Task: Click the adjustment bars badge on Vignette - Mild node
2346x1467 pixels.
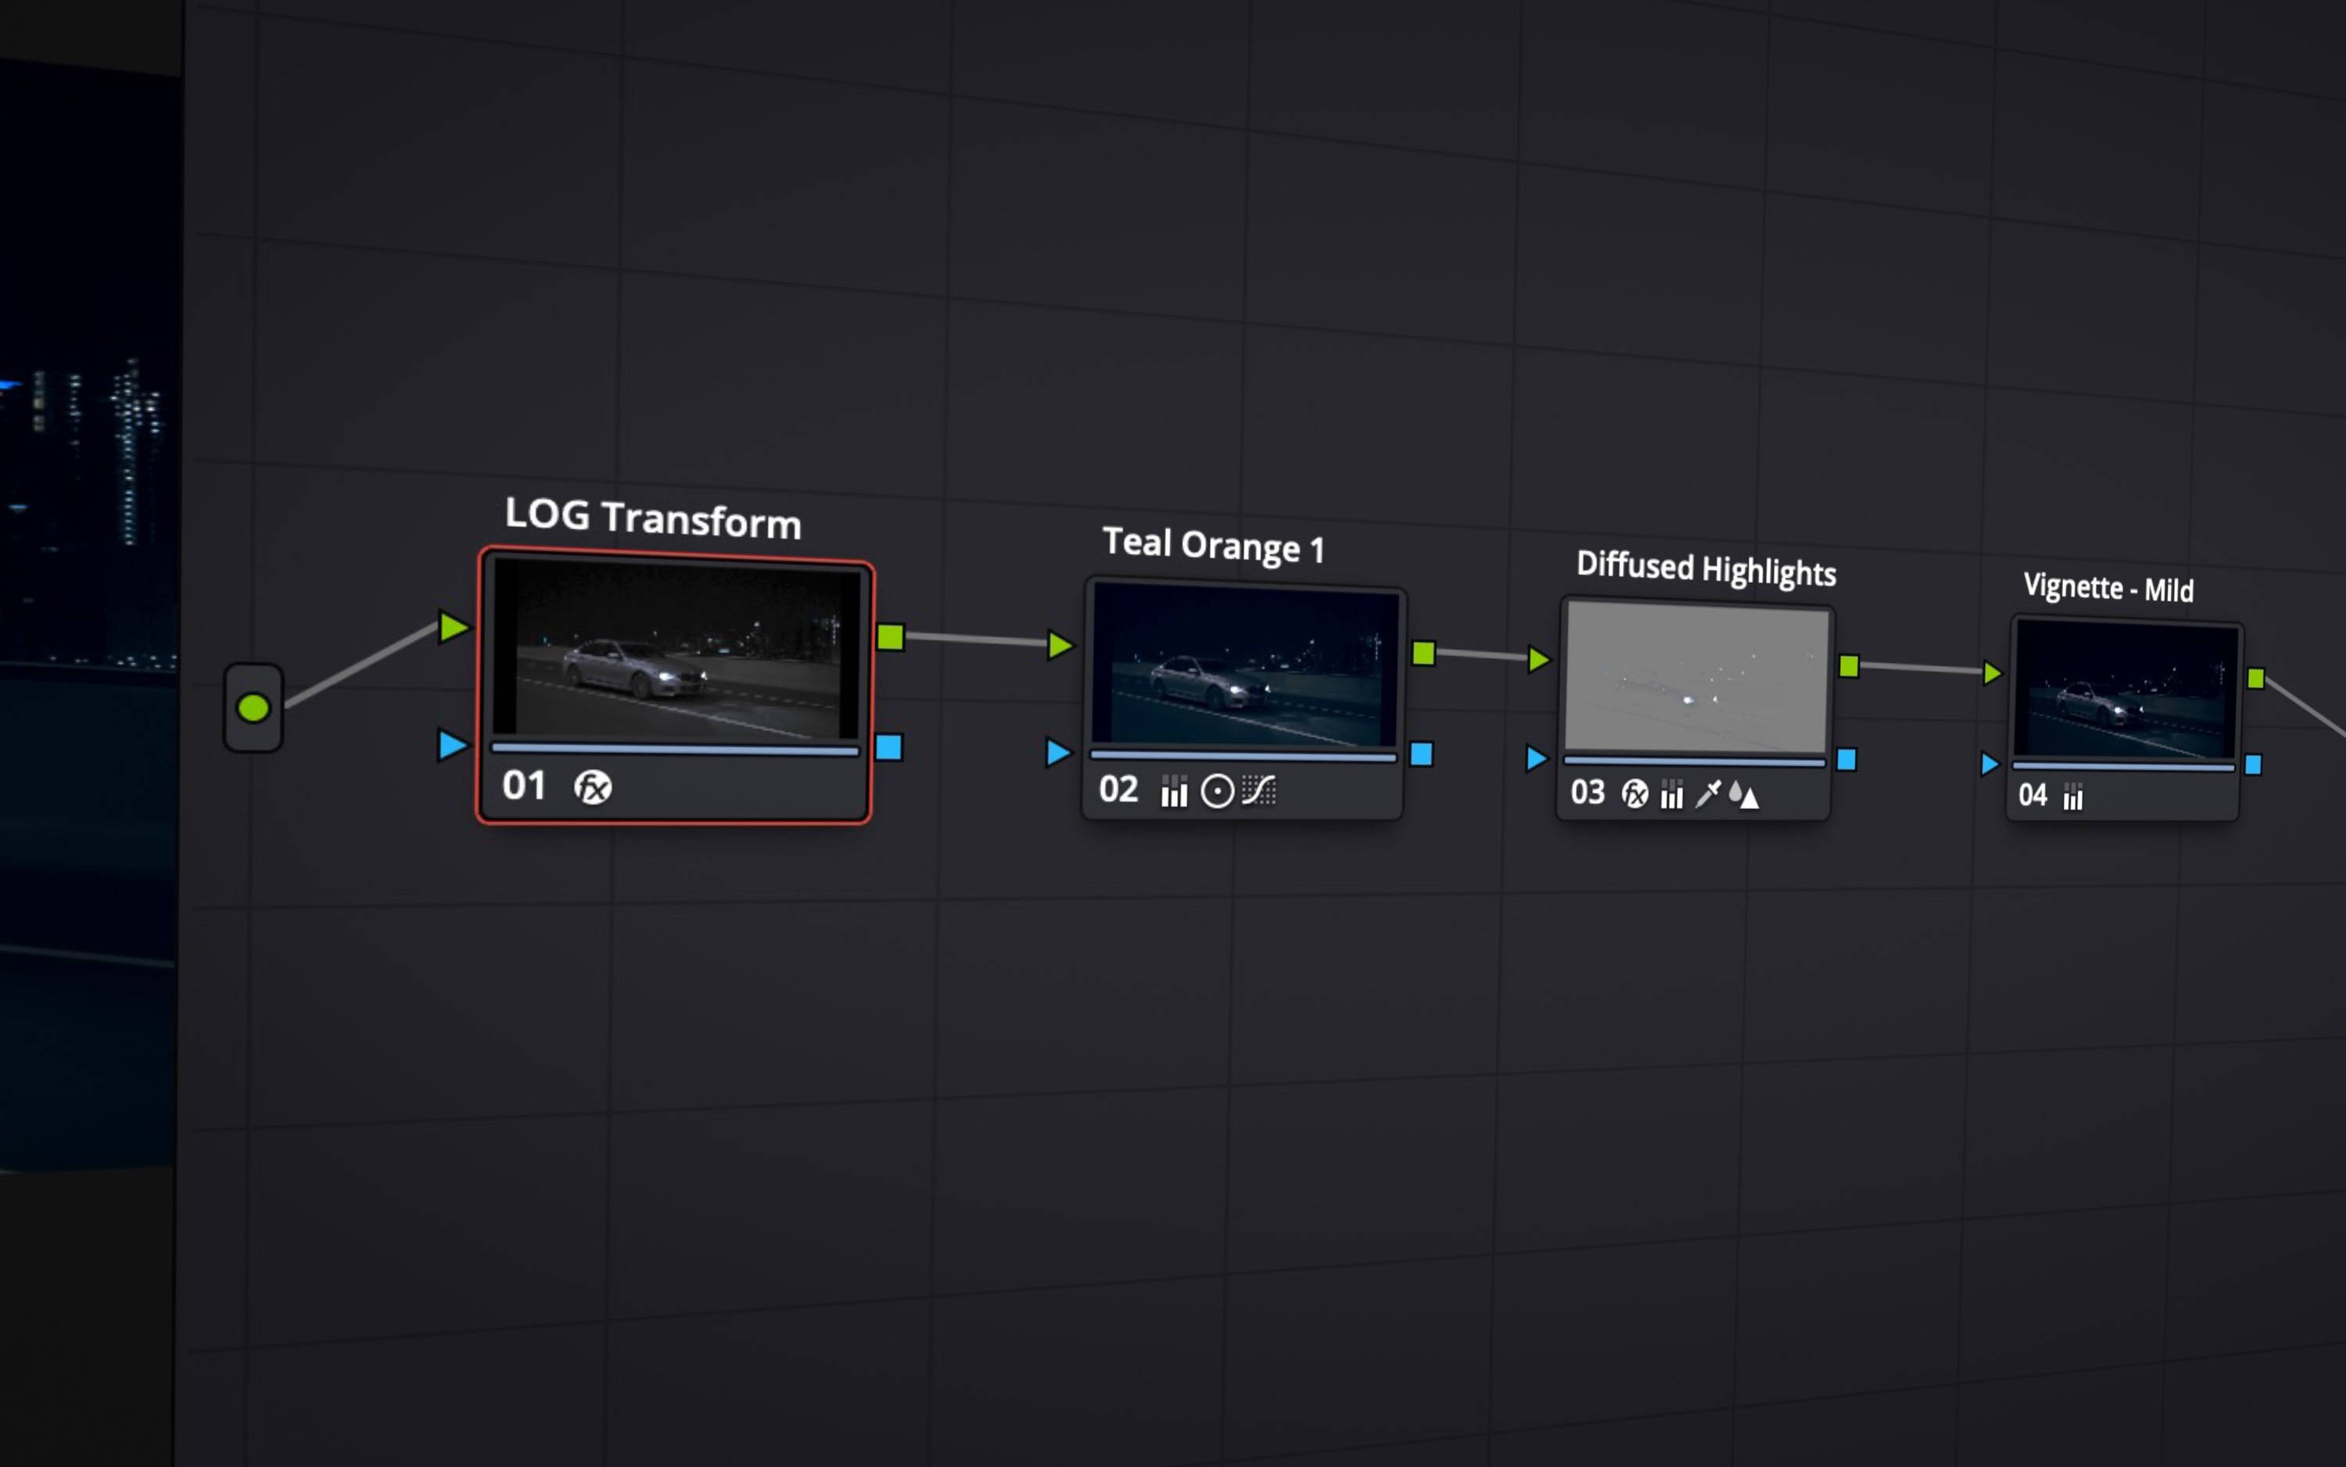Action: point(2073,797)
